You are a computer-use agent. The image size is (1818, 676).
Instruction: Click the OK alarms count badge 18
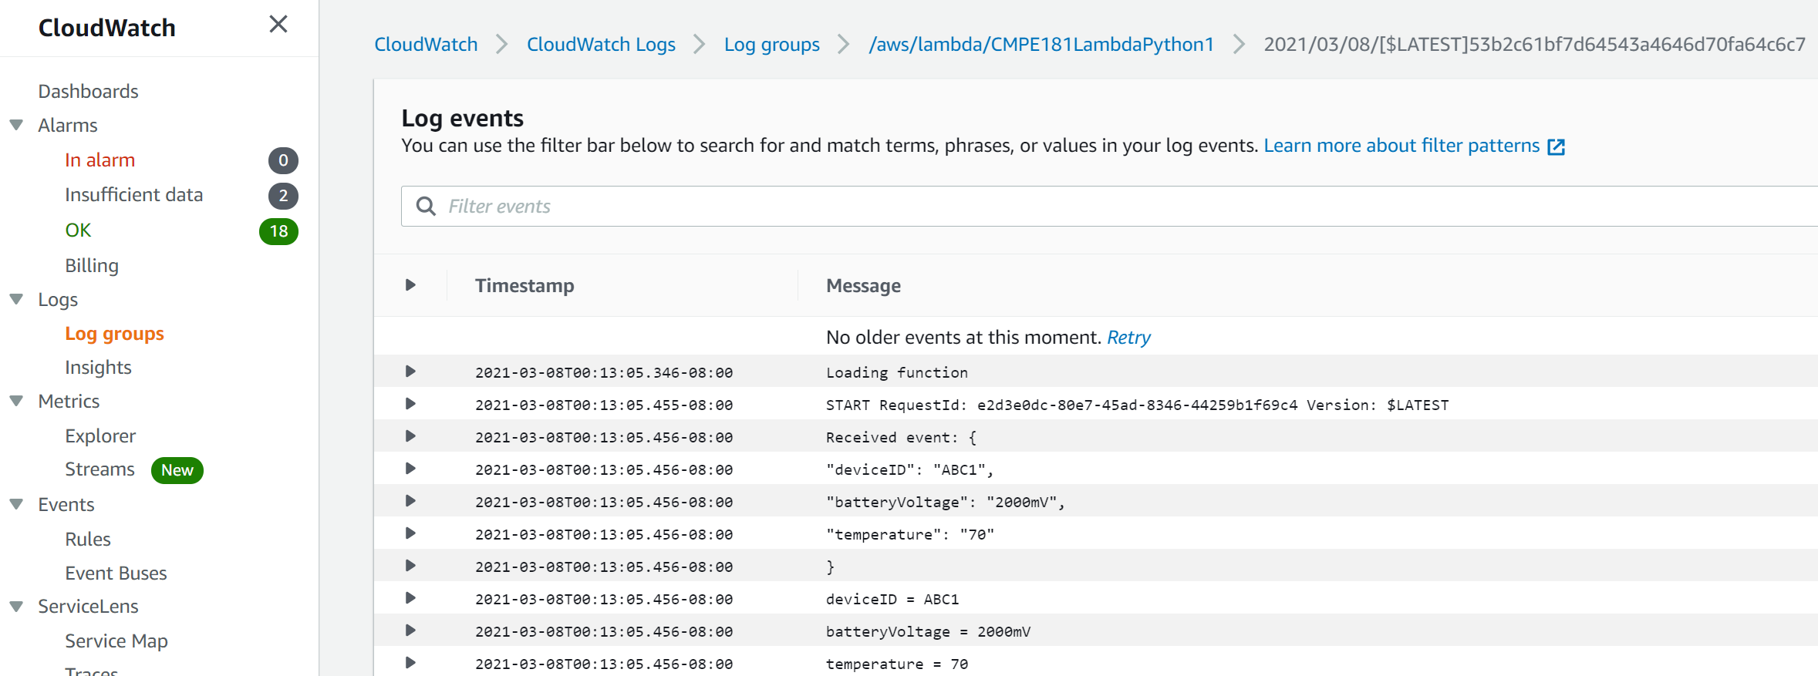pyautogui.click(x=278, y=231)
